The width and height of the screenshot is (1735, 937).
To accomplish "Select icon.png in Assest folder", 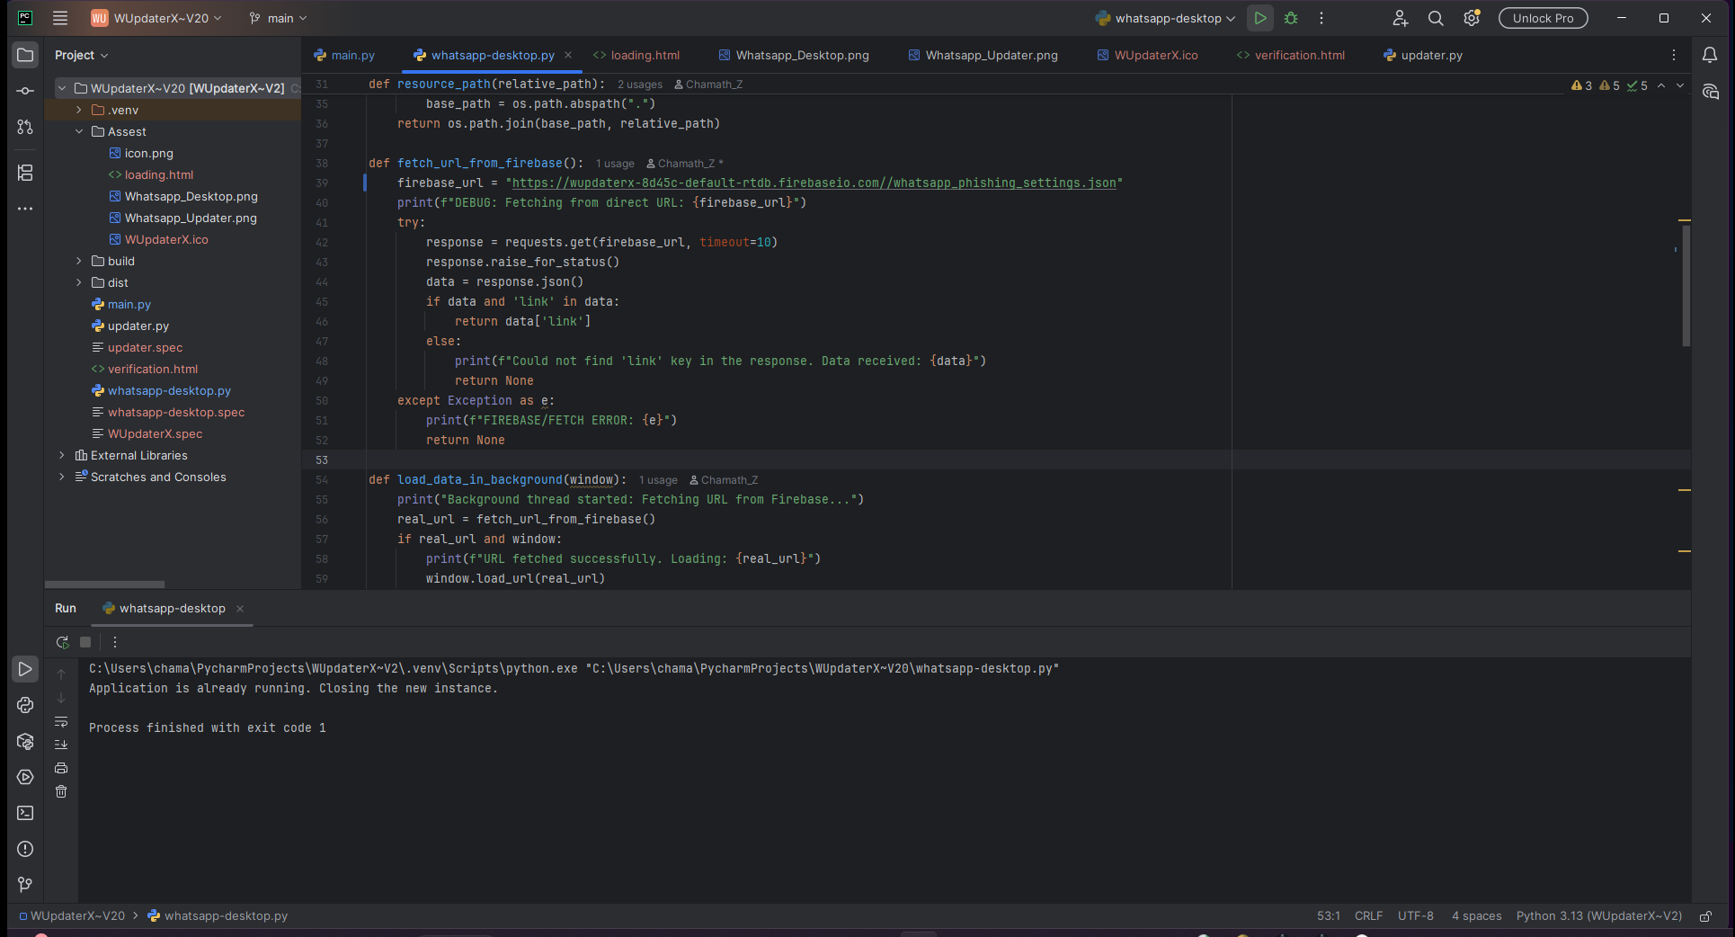I will (x=148, y=153).
